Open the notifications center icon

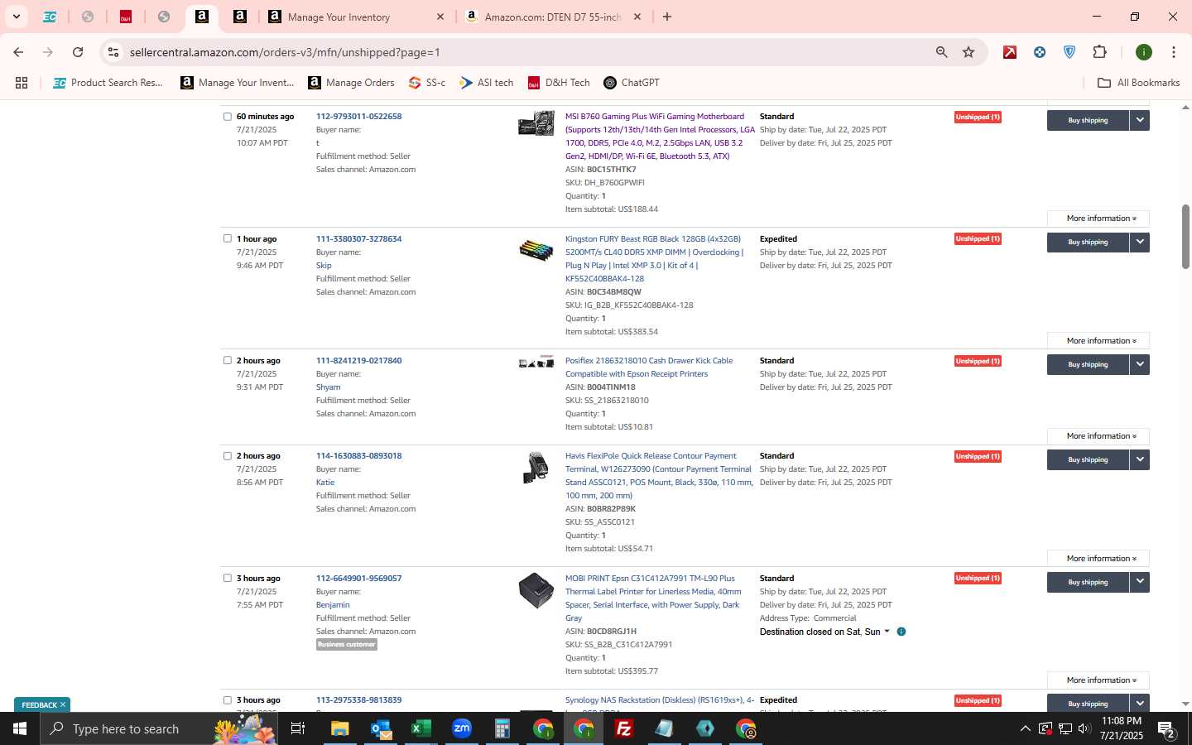coord(1167,729)
